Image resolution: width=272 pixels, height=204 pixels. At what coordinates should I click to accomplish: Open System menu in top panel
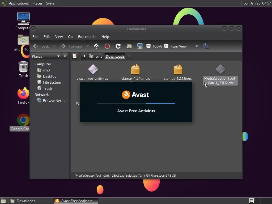[x=52, y=3]
